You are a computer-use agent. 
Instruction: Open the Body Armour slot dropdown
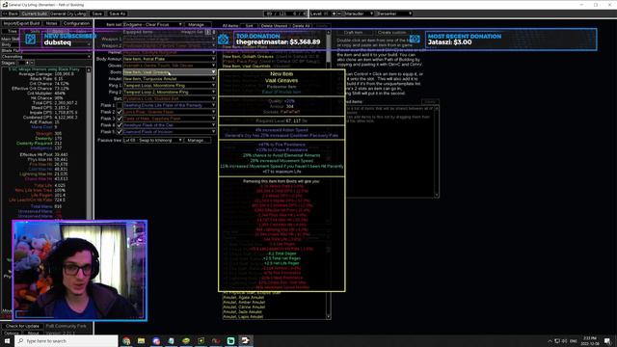[x=170, y=59]
